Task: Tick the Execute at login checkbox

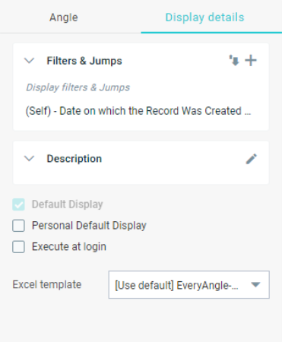Action: click(x=18, y=247)
